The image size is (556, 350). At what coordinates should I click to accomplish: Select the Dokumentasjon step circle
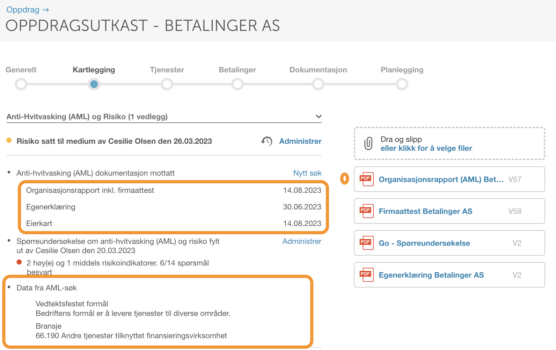(318, 84)
